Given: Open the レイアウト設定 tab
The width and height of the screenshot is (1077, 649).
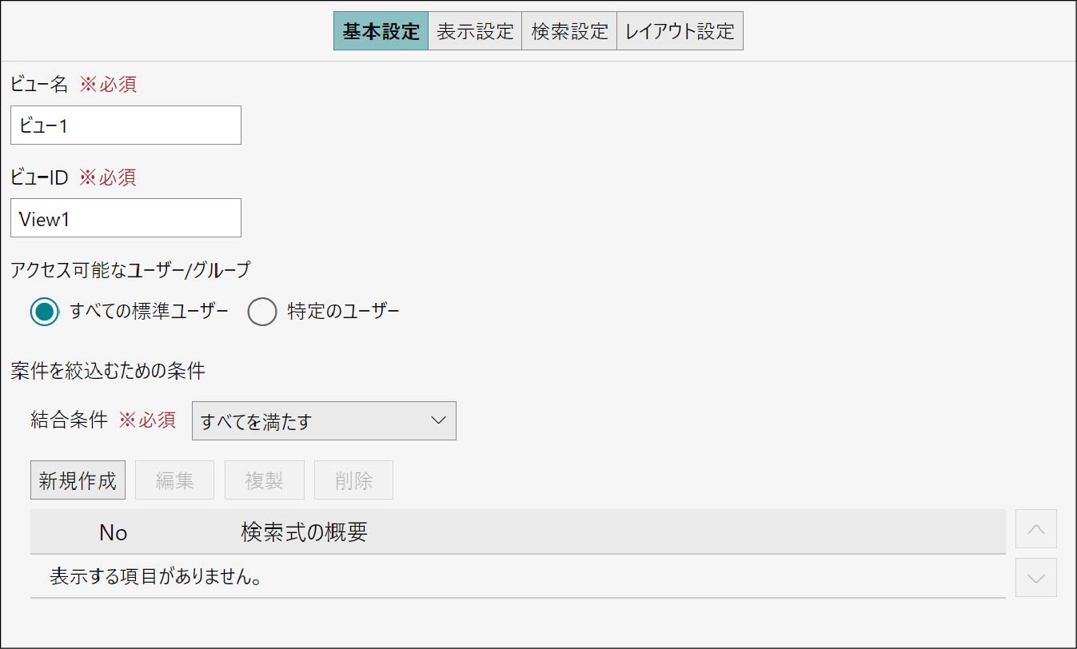Looking at the screenshot, I should pos(680,31).
